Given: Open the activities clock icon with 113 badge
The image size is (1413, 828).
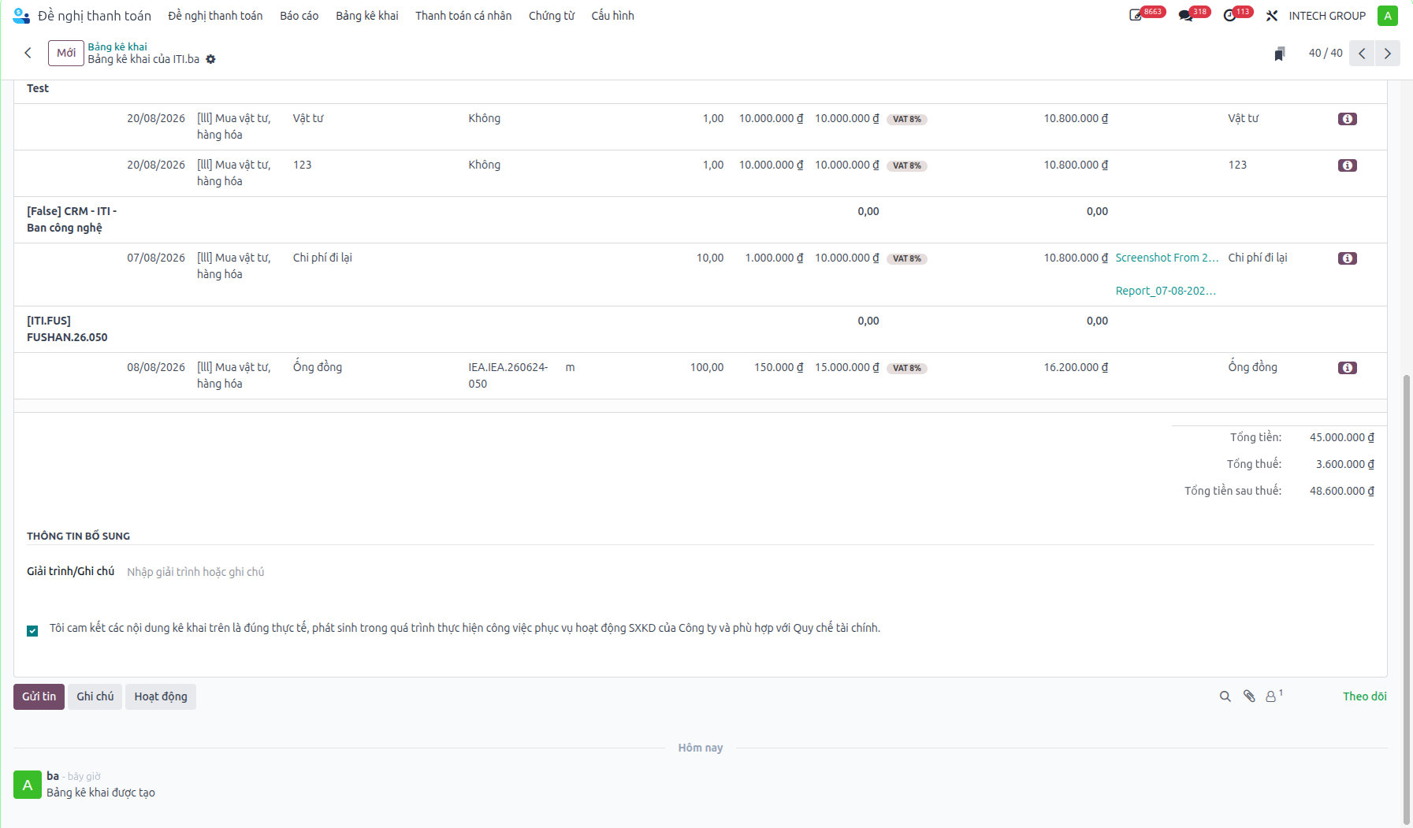Looking at the screenshot, I should [1229, 16].
